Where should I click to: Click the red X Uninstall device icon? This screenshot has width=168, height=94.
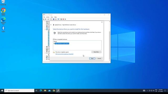tap(63, 19)
